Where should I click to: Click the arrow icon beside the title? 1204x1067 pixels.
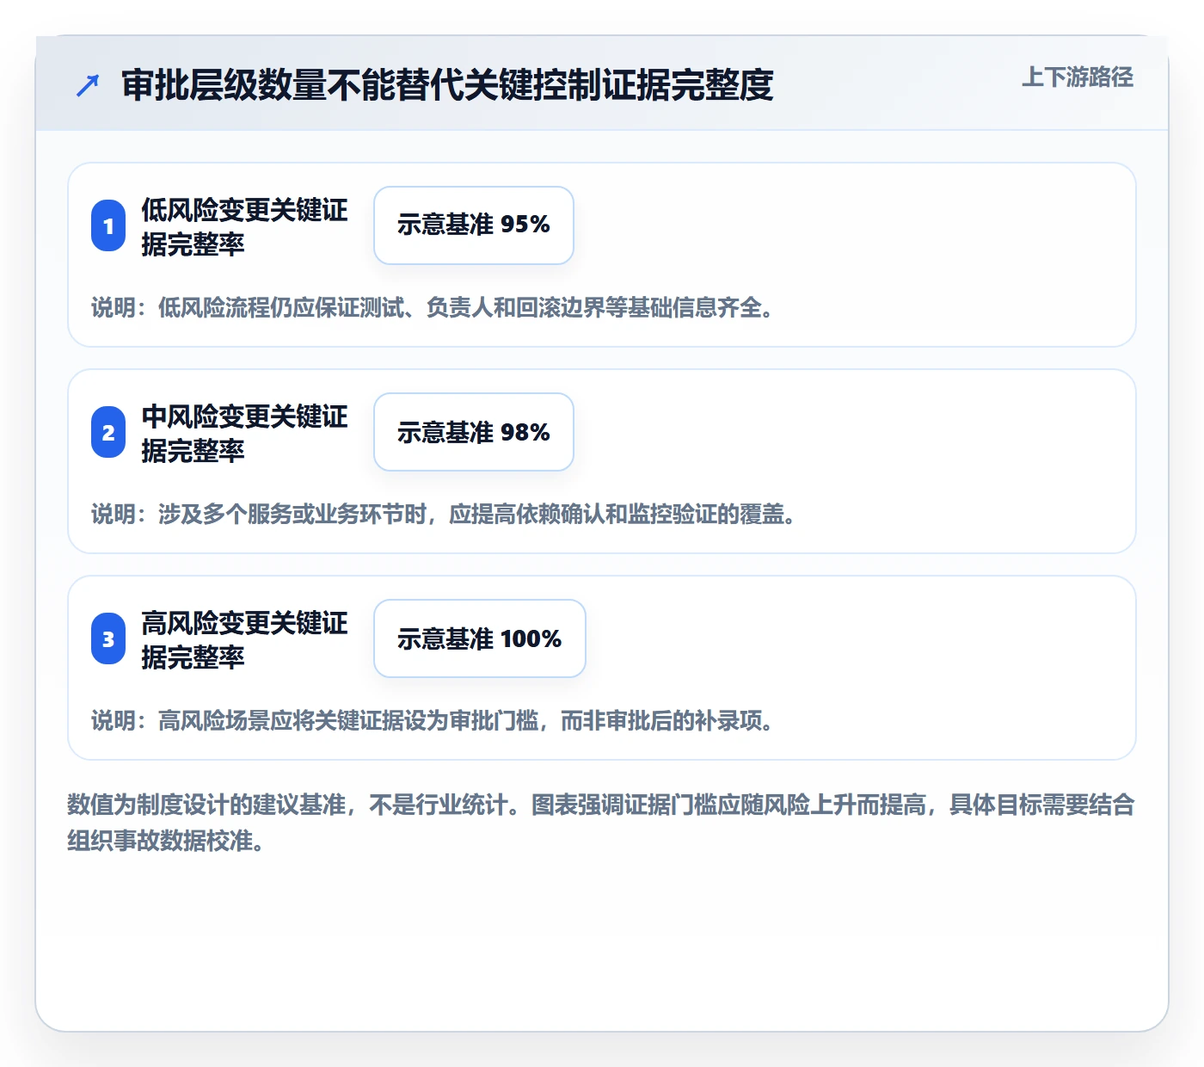coord(88,85)
